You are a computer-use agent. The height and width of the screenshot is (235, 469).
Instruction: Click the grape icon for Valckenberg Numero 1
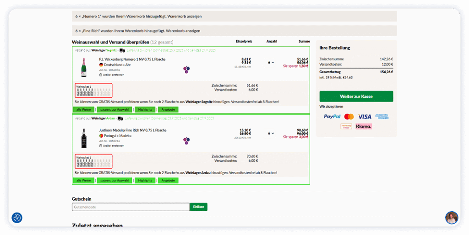(x=186, y=69)
